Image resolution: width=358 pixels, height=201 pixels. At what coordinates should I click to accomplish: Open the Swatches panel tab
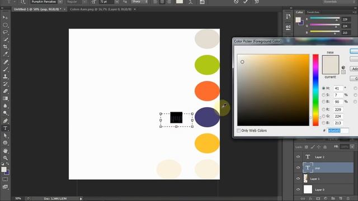313,12
